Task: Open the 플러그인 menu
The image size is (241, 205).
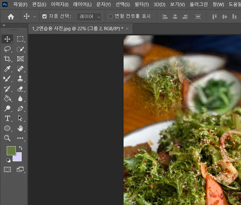Action: (198, 4)
